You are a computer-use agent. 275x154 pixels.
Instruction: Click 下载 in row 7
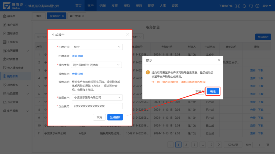[260, 102]
